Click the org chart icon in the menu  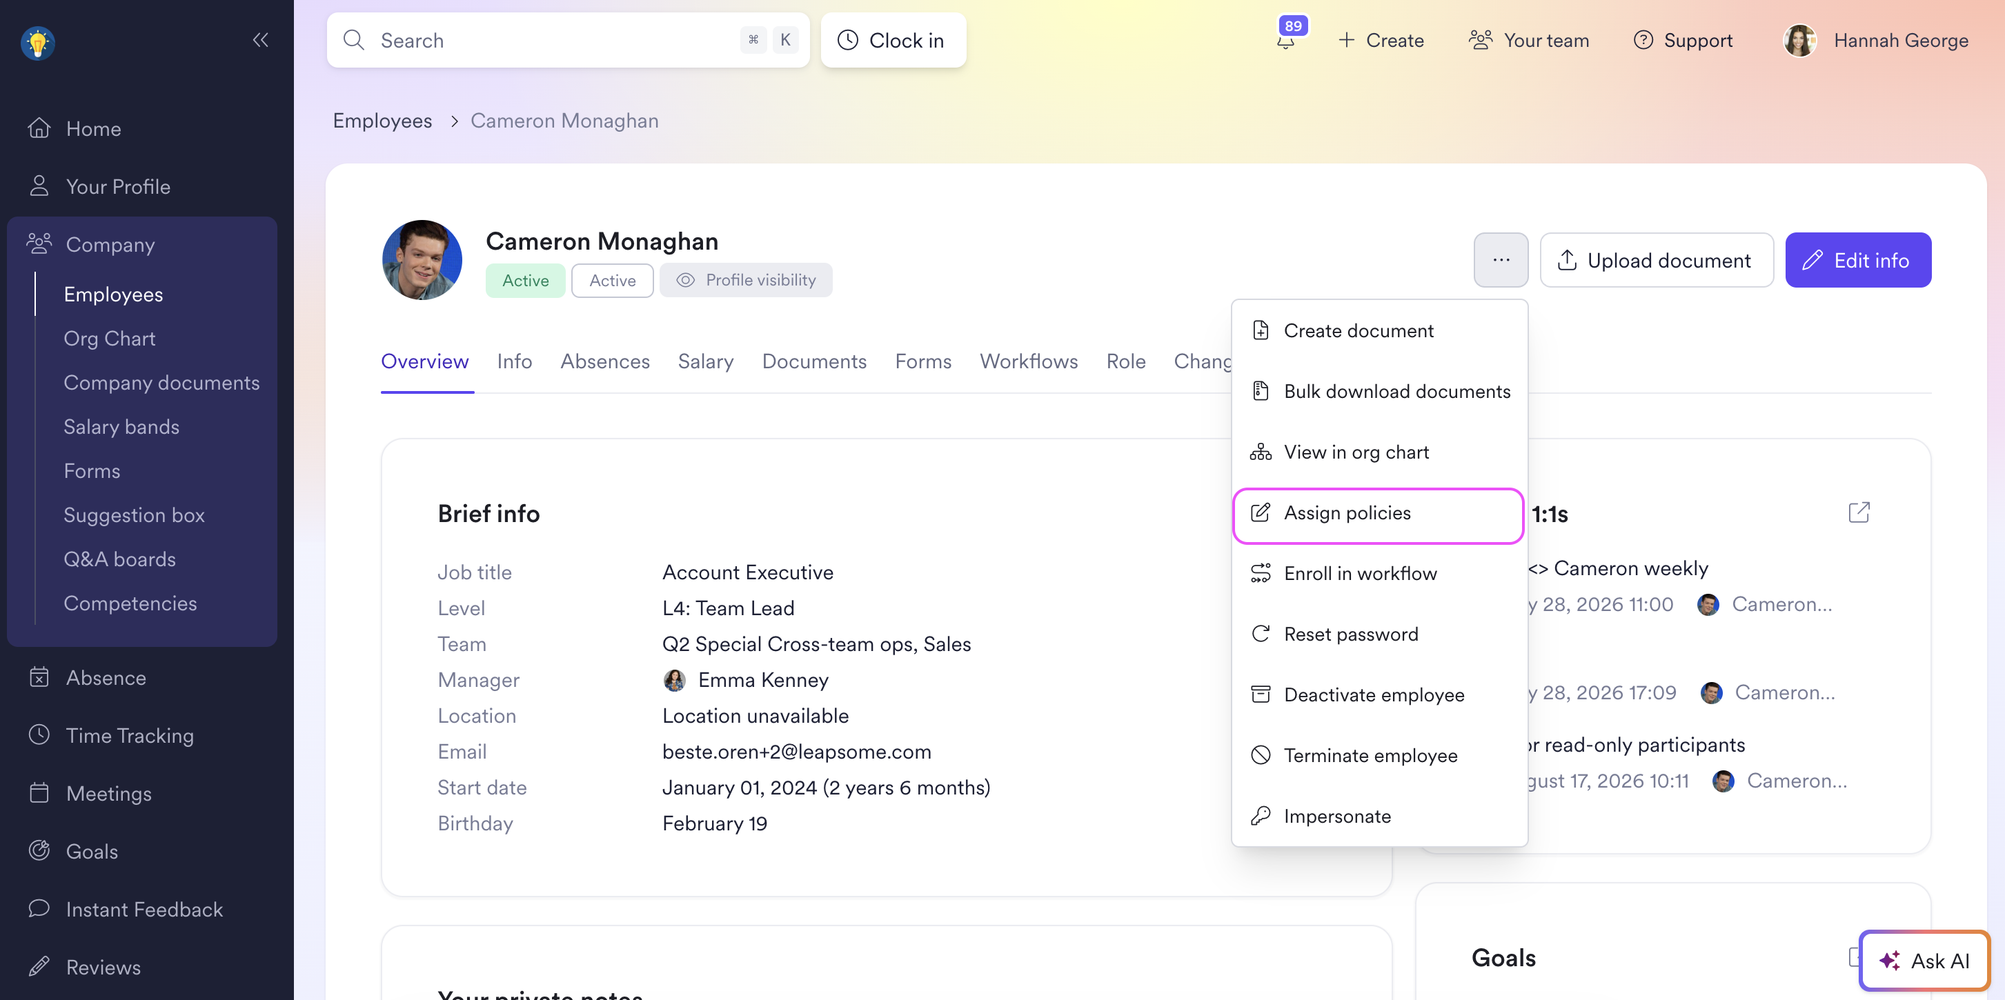point(1261,452)
